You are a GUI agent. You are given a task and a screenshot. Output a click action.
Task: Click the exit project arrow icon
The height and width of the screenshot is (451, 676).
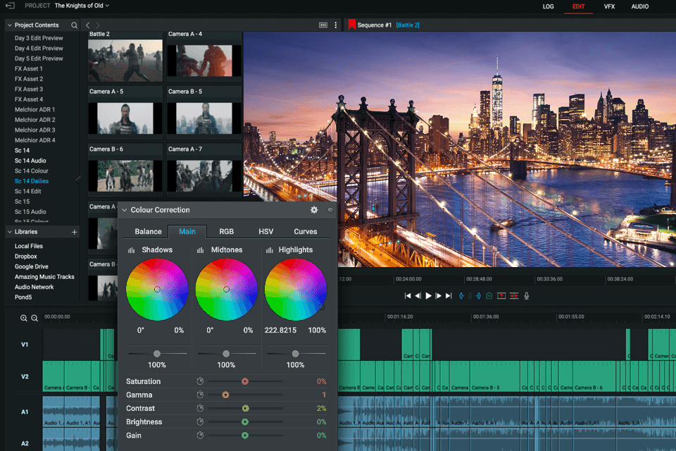pyautogui.click(x=10, y=6)
